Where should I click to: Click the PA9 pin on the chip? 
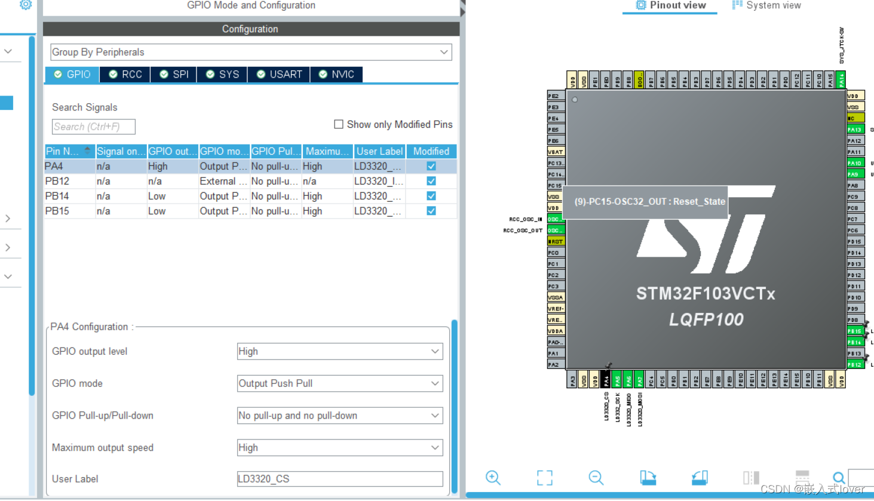point(855,174)
